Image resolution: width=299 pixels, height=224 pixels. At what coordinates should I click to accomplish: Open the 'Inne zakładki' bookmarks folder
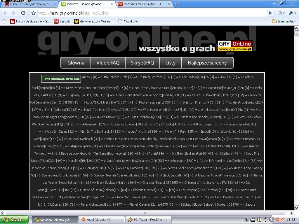coord(284,21)
